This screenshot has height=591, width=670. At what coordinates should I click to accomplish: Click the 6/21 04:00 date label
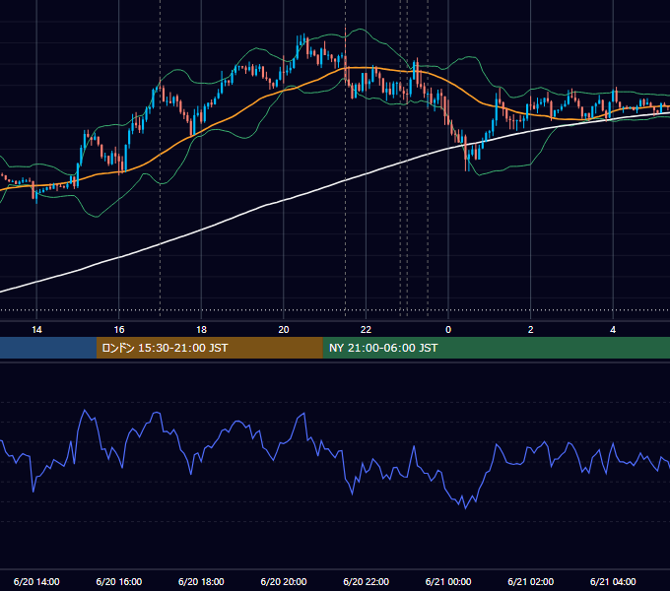coord(613,581)
